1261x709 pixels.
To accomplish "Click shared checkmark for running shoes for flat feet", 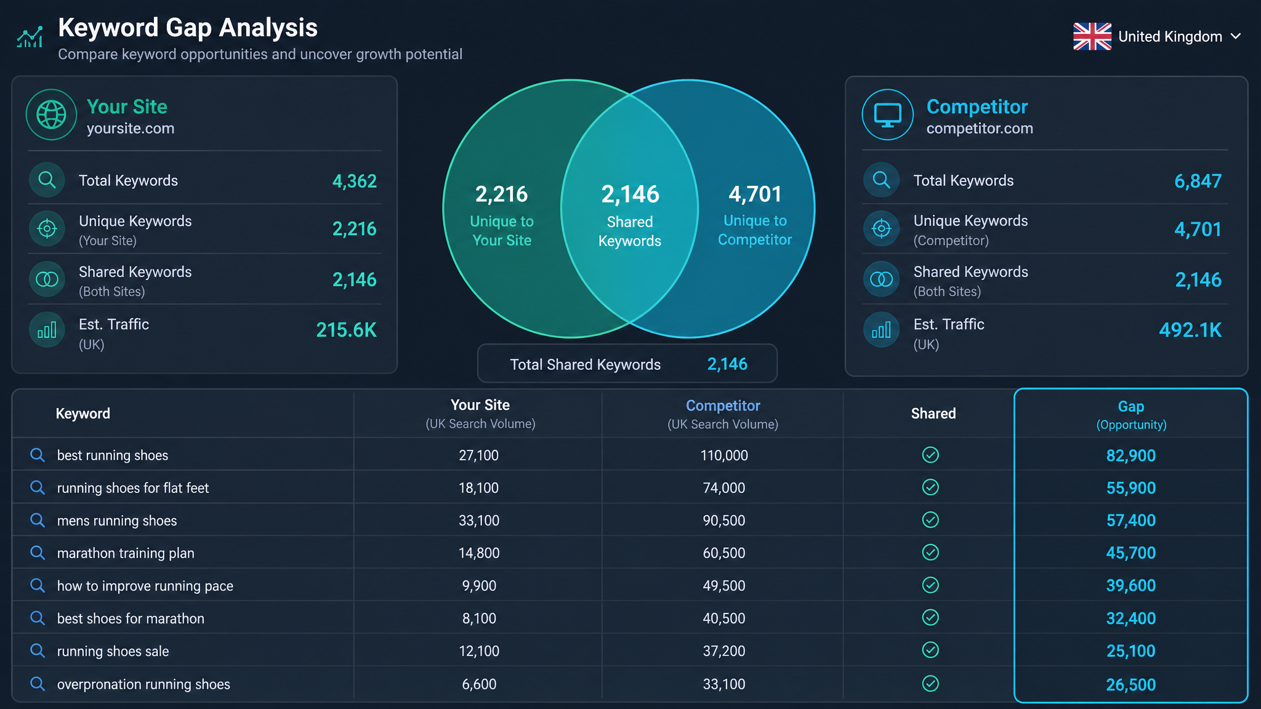I will (930, 487).
